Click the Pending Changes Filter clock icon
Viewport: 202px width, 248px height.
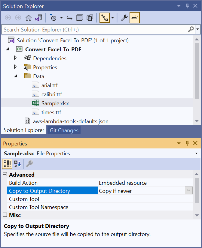pos(53,18)
